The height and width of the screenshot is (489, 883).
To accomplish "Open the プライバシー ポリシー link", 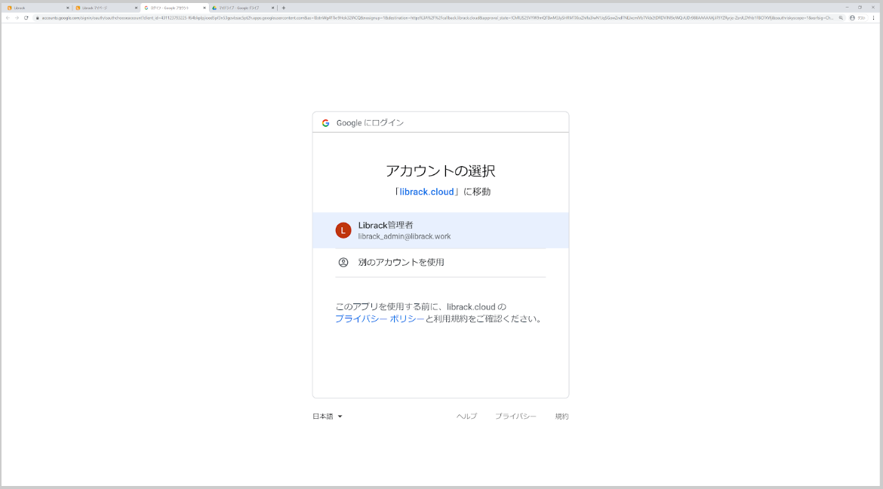I will coord(379,318).
